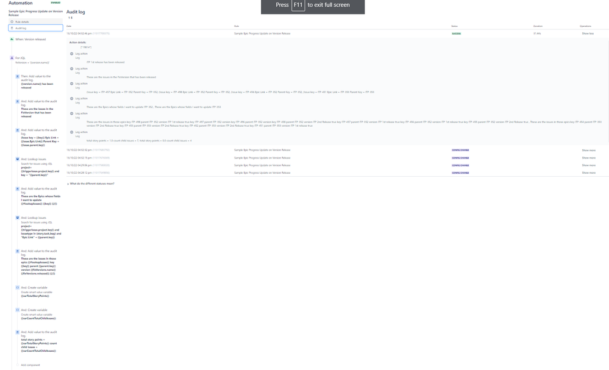The width and height of the screenshot is (609, 370).
Task: Click Log action icon above 'These are the issues in the FixVersion'
Action: click(72, 69)
